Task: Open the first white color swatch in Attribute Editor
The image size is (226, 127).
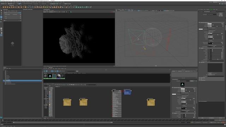Action: [209, 24]
